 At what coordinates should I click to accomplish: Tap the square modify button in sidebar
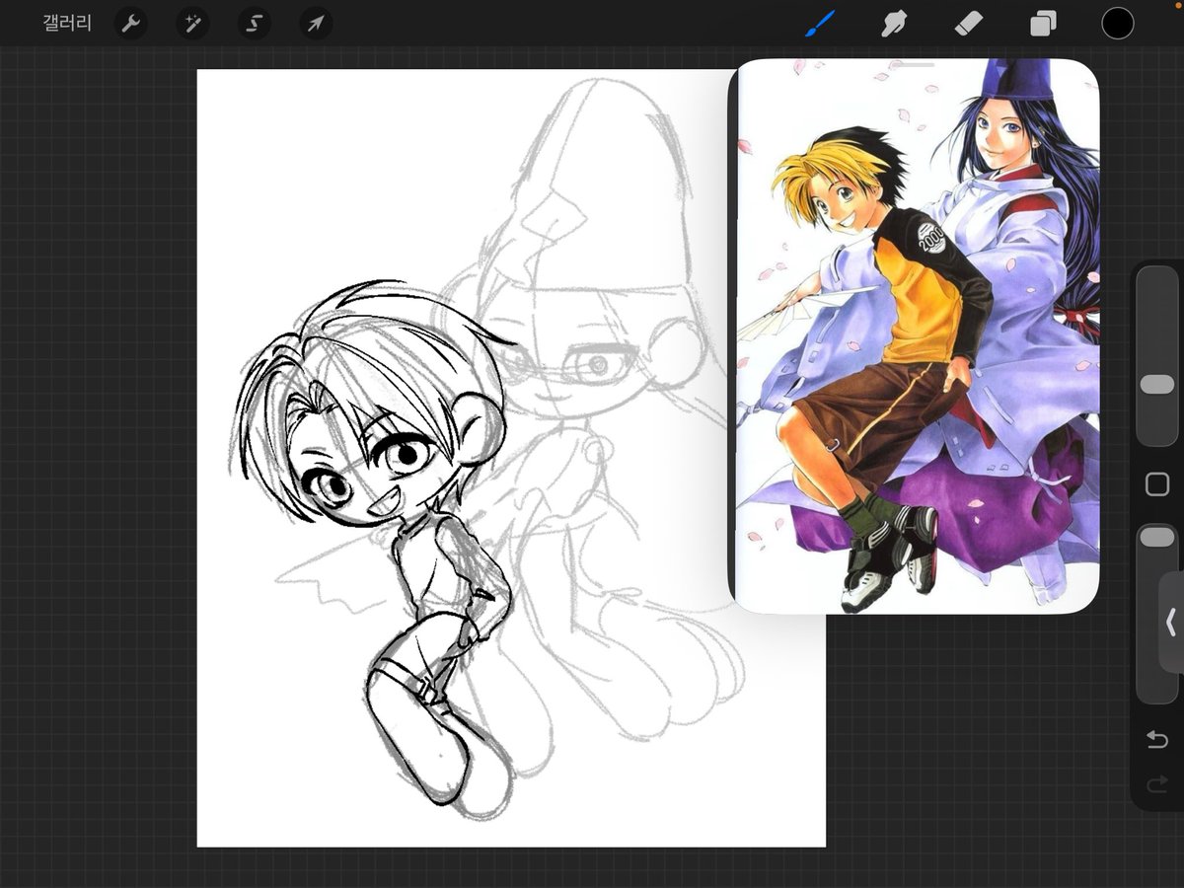(x=1157, y=484)
